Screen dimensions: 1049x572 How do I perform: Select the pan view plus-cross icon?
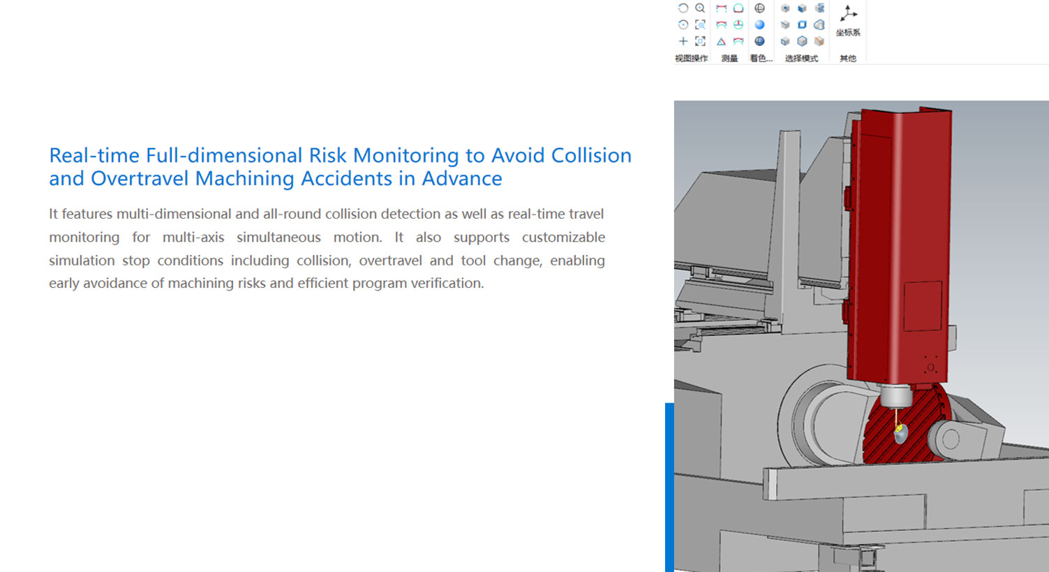(683, 41)
